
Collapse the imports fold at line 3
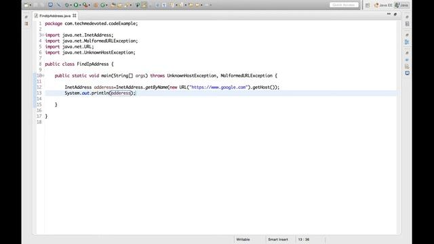43,35
